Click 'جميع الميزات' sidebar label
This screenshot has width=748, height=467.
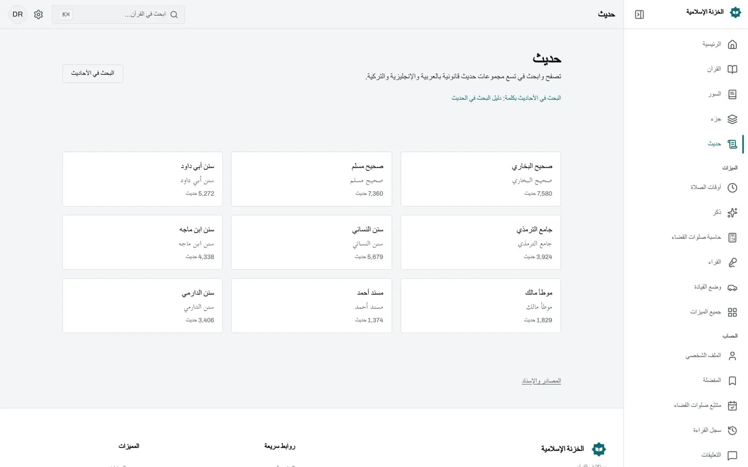[705, 312]
